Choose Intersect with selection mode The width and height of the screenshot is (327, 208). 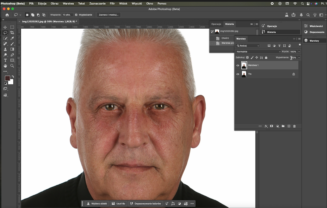[44, 15]
